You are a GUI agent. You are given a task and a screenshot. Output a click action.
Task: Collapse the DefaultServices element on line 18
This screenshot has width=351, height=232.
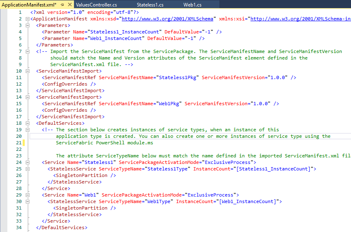pos(27,123)
